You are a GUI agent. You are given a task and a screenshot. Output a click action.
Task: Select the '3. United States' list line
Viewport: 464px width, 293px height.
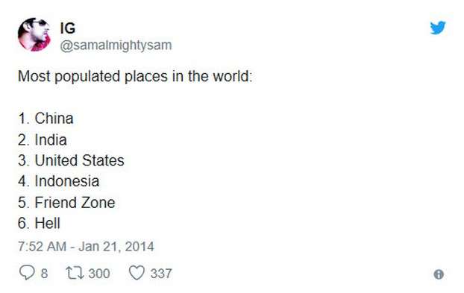pyautogui.click(x=71, y=160)
